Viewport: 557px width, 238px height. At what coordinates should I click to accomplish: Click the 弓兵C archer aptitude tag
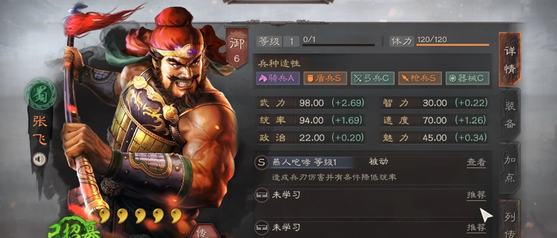[373, 78]
